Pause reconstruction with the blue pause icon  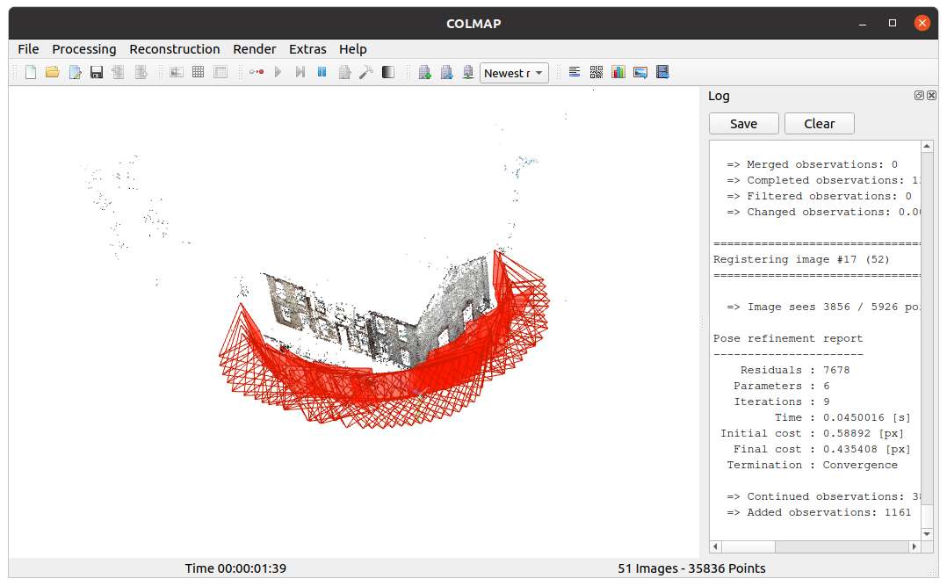[322, 73]
